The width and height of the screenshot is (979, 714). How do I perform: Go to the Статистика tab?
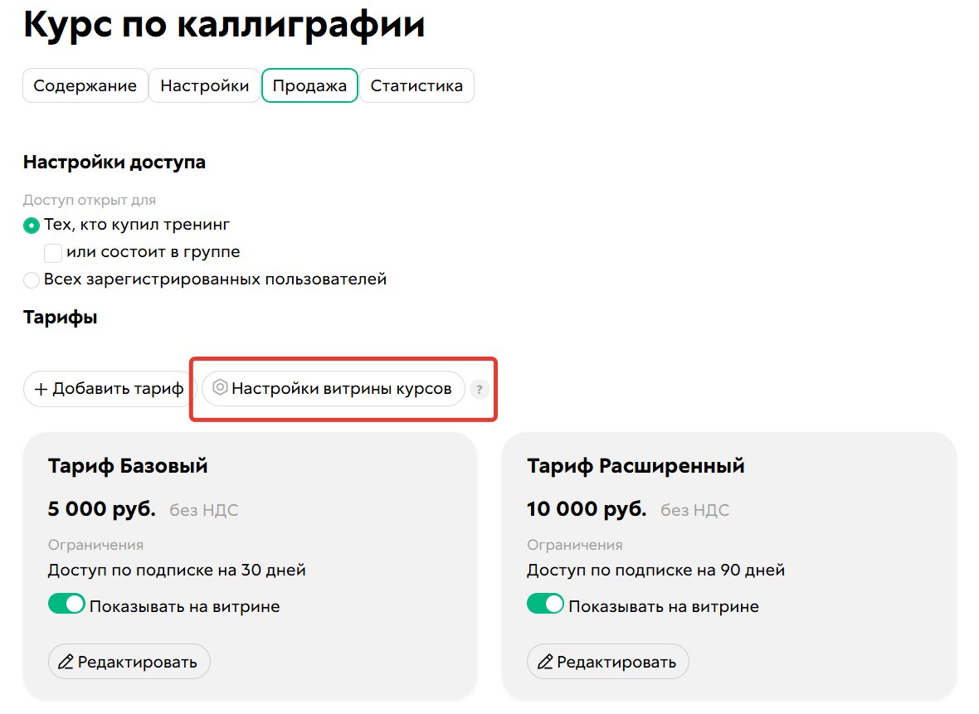(416, 85)
